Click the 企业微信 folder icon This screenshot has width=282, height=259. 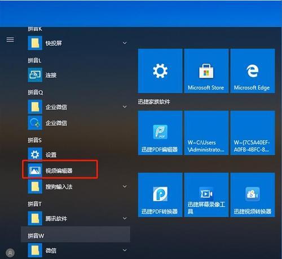[35, 107]
